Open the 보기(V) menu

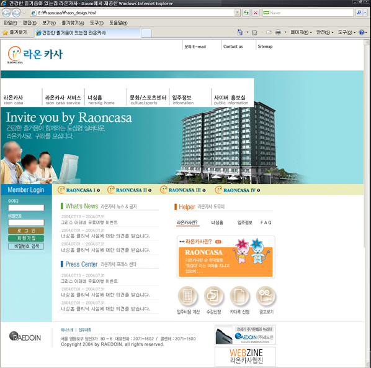tap(49, 23)
